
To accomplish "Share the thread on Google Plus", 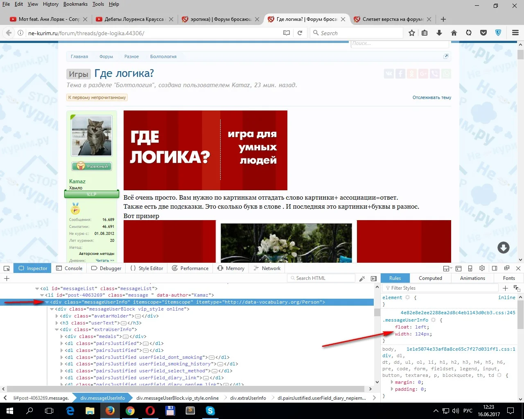I will click(x=423, y=74).
